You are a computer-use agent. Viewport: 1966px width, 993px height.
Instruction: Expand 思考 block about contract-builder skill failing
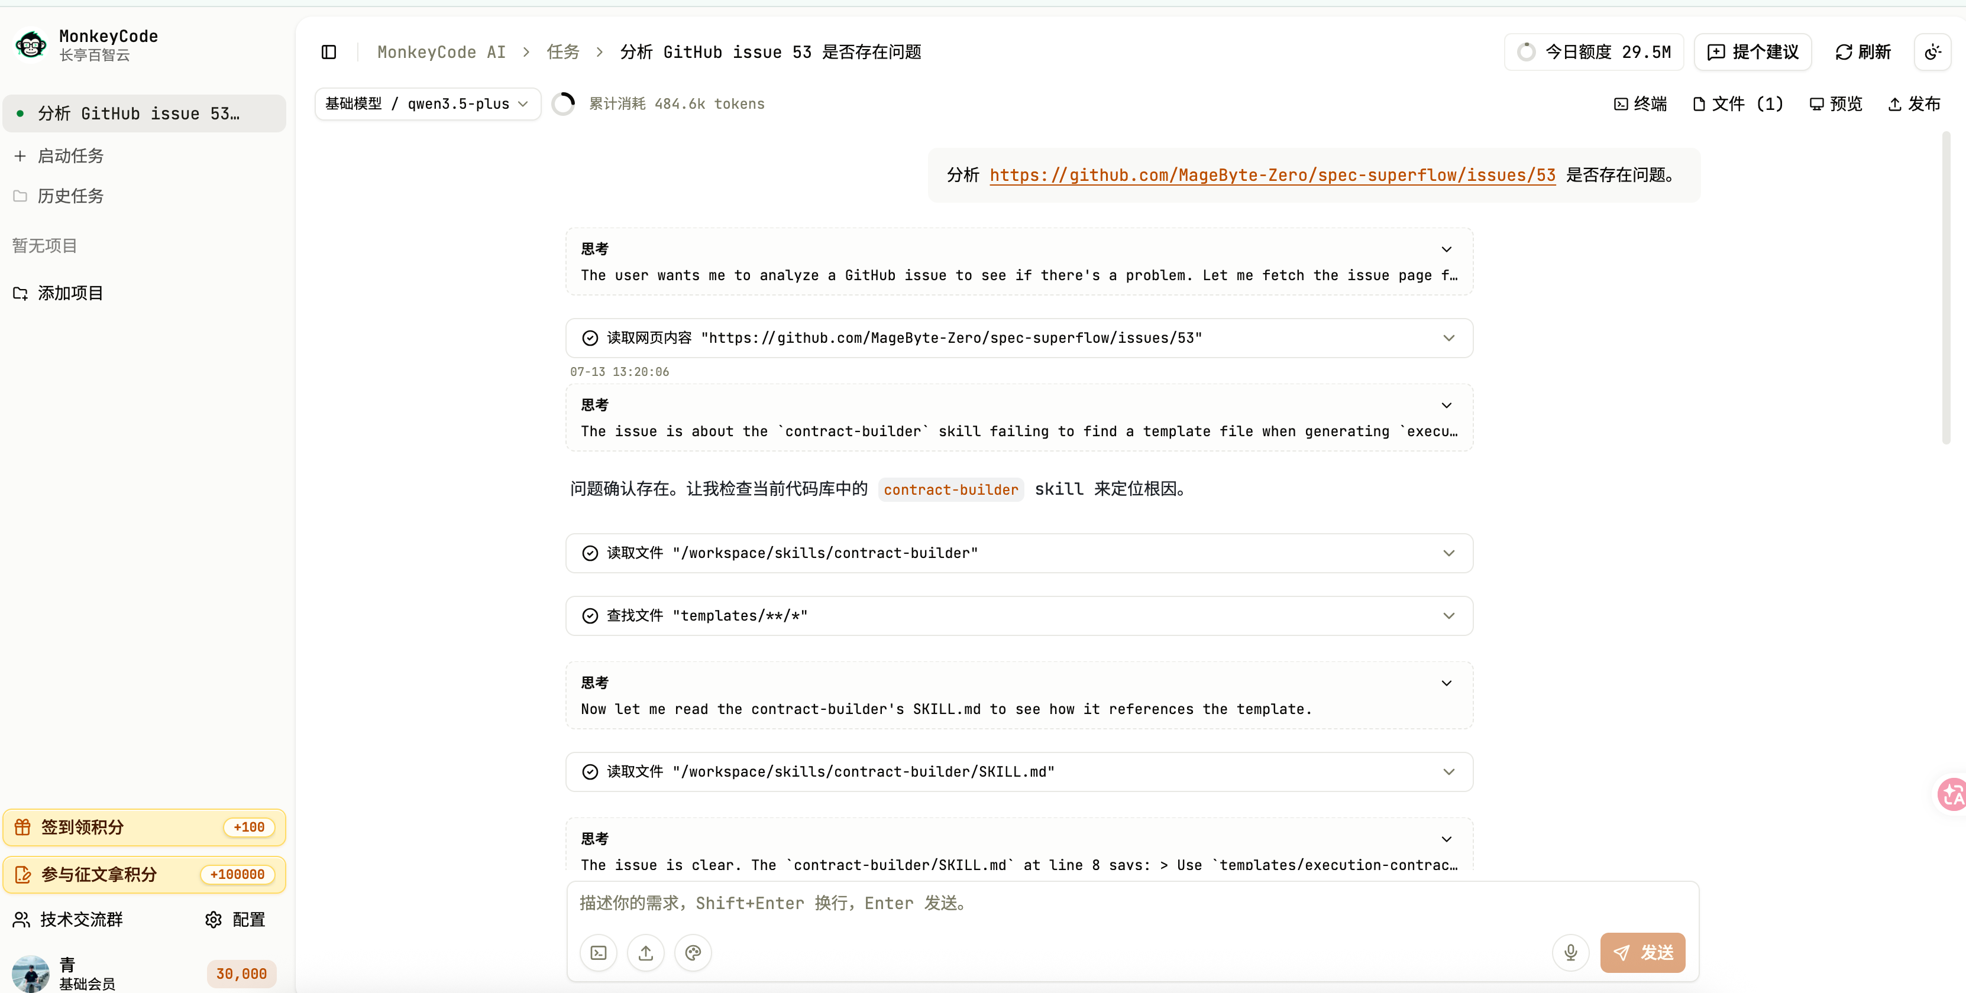click(1019, 418)
